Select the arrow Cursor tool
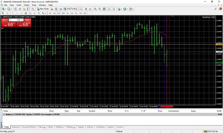Screen dimensions: 223x133 point(3,13)
